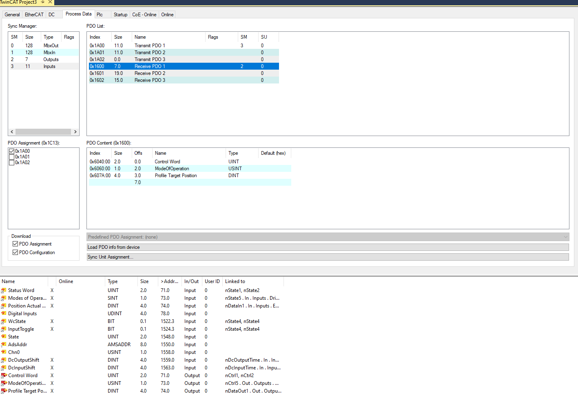Toggle the 0x1A02 PDO assignment checkbox
Viewport: 578px width, 415px height.
pos(11,162)
